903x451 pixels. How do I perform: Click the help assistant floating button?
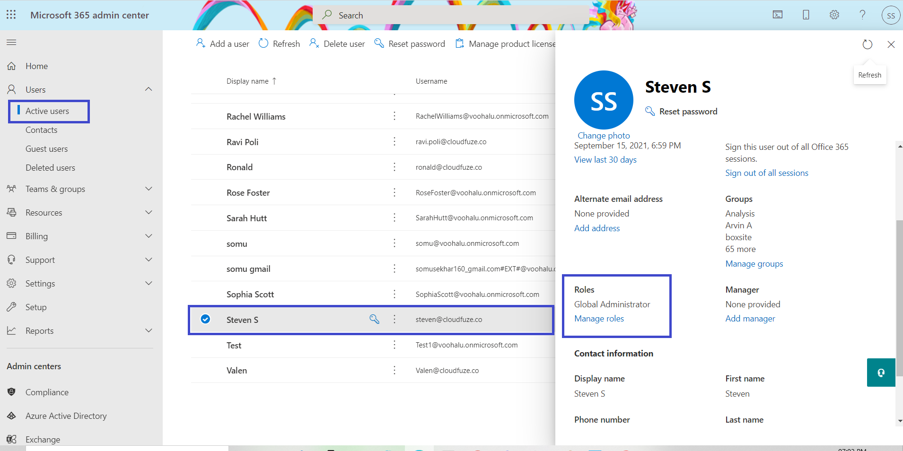[x=881, y=373]
